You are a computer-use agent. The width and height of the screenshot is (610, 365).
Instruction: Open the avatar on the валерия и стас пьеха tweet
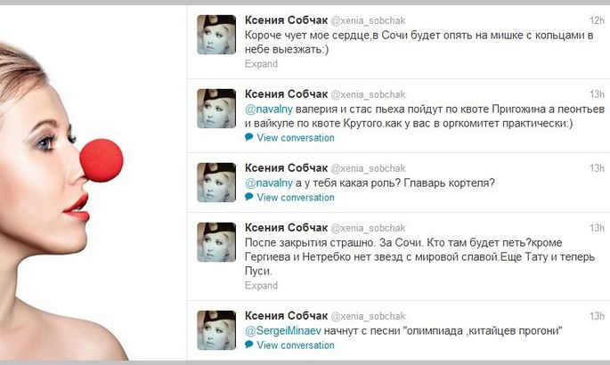216,109
